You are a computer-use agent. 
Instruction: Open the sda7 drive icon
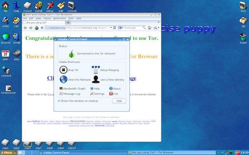pyautogui.click(x=39, y=145)
